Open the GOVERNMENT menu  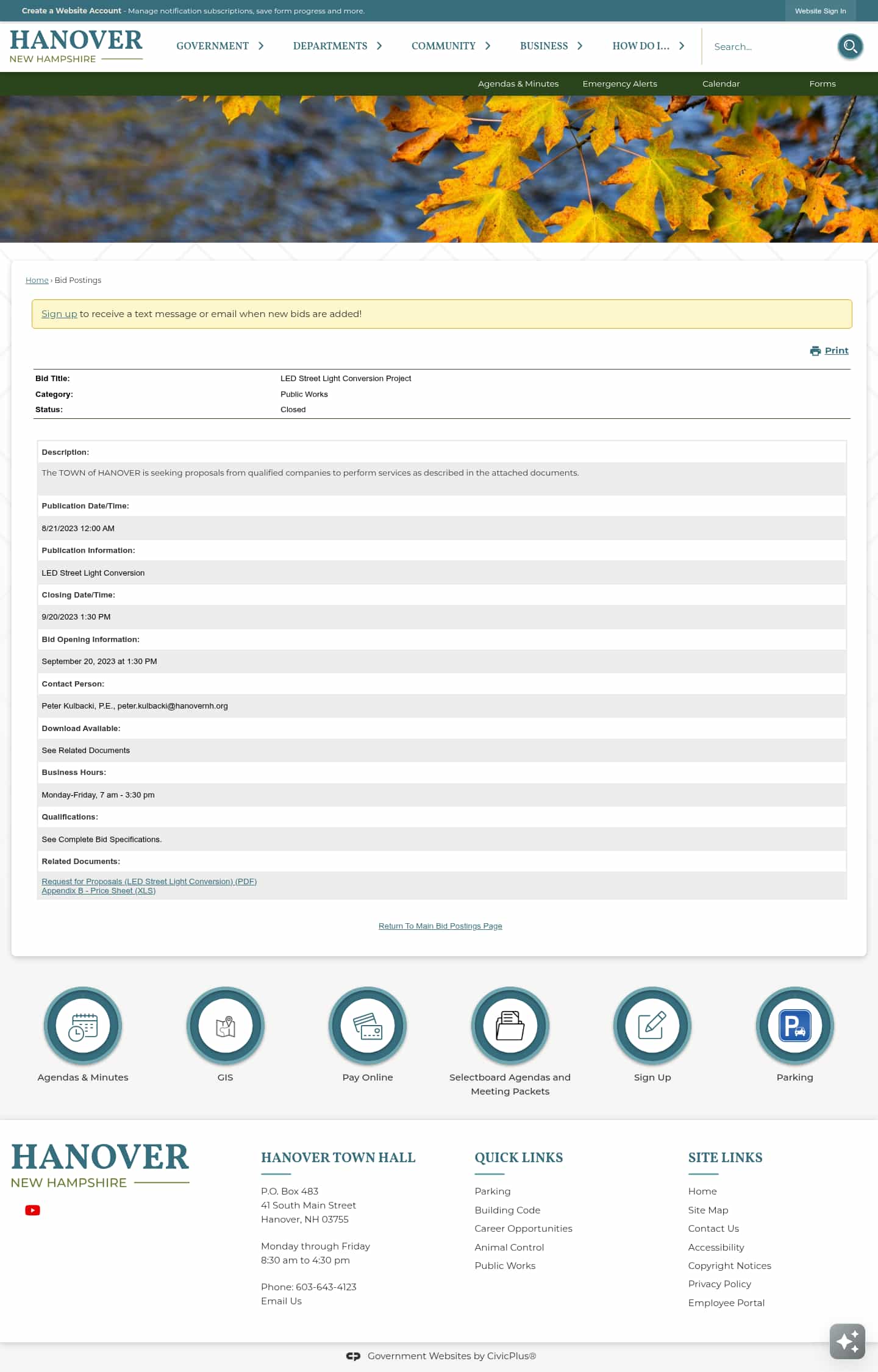point(212,46)
